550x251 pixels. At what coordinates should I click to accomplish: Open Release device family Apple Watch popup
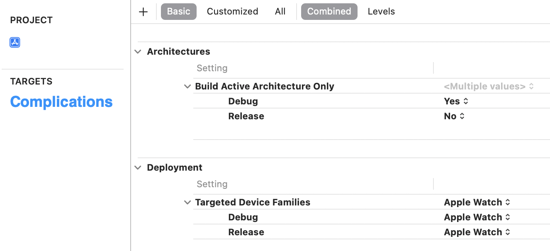477,232
